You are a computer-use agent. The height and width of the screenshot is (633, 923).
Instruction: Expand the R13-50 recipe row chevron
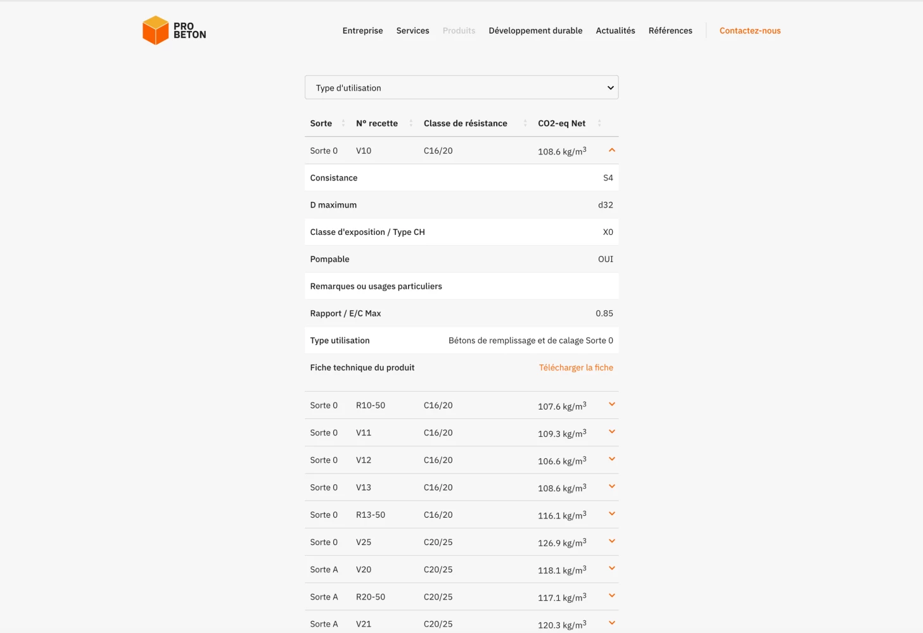click(612, 514)
